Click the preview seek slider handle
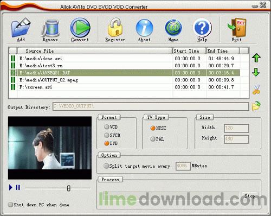This screenshot has height=216, width=271. click(69, 188)
